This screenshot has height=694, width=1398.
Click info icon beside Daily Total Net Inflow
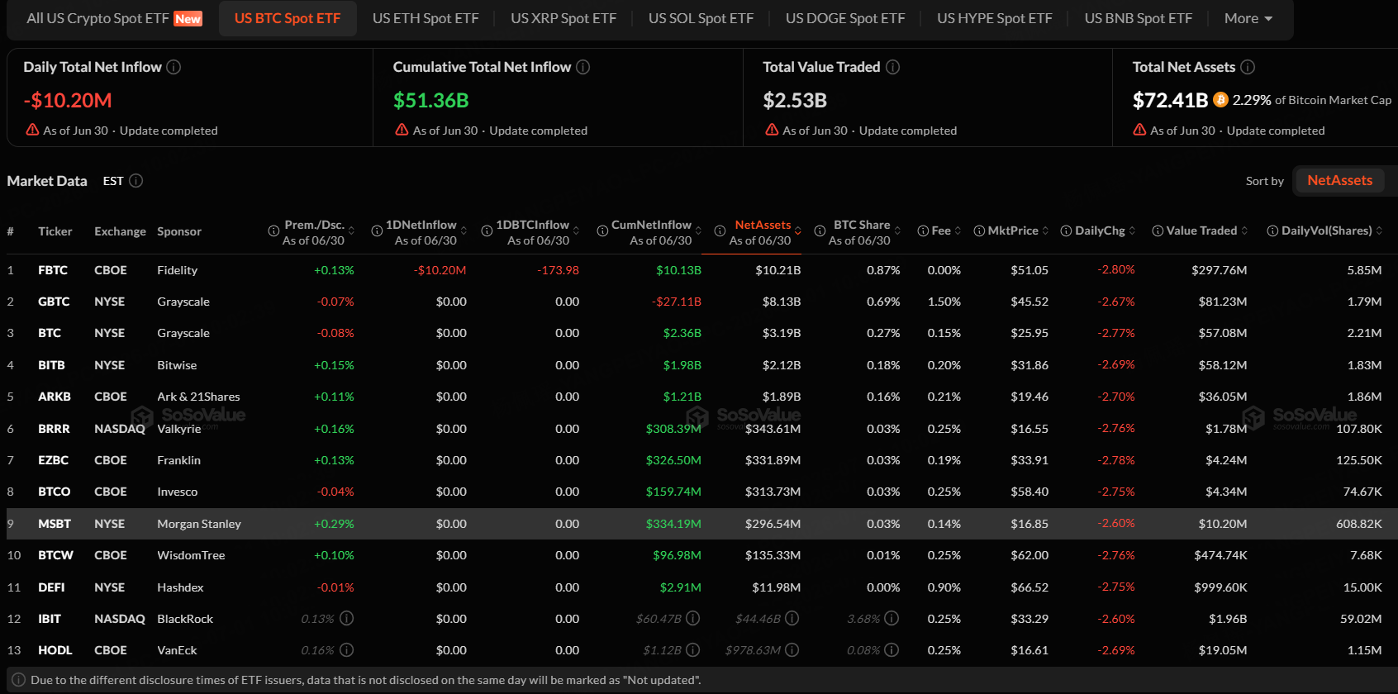click(x=174, y=67)
